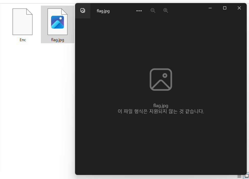Close the flag.jpg Photos window
249x179 pixels.
[x=239, y=8]
